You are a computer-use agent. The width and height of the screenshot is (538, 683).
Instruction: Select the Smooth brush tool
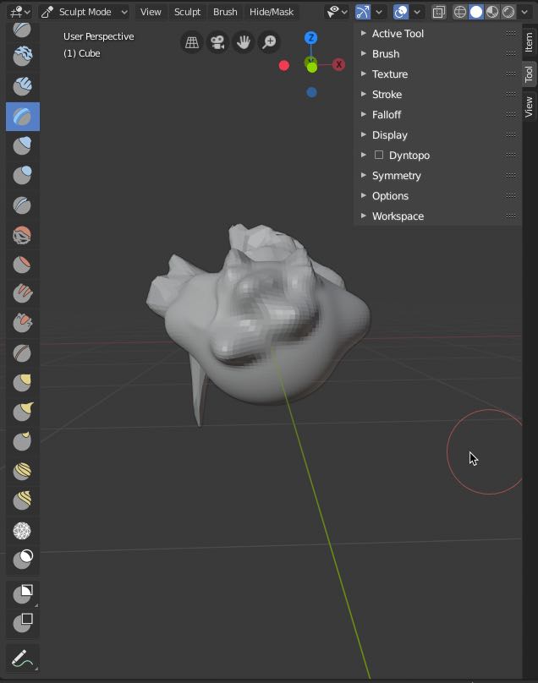pos(23,234)
